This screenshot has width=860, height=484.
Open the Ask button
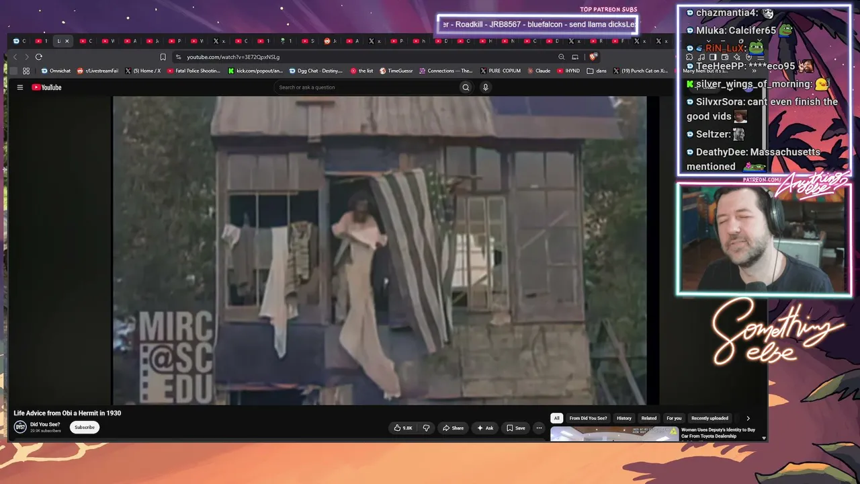[485, 428]
